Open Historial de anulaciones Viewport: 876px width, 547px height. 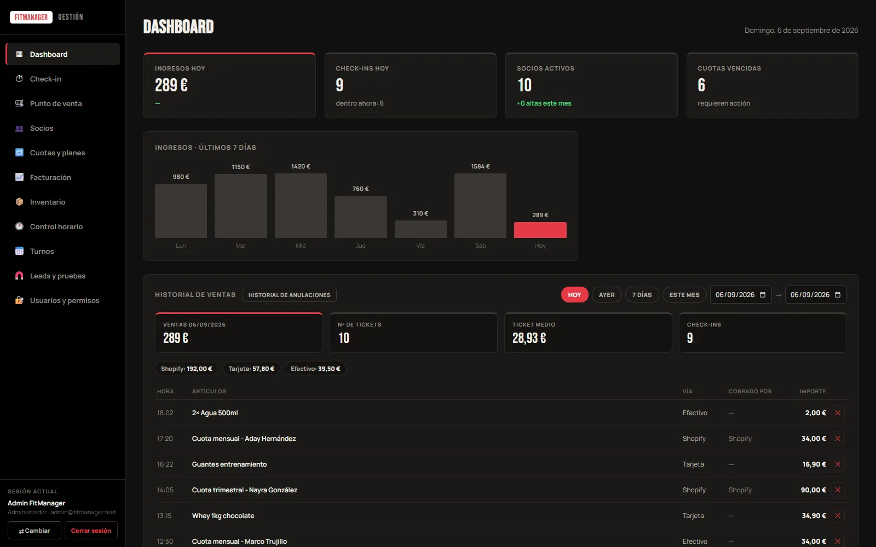[x=290, y=295]
